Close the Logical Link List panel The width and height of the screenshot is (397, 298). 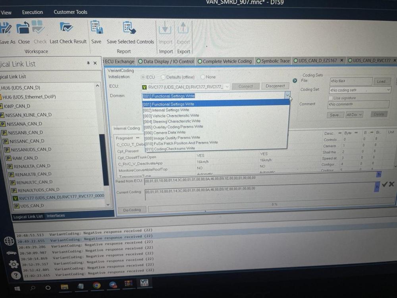coord(95,63)
